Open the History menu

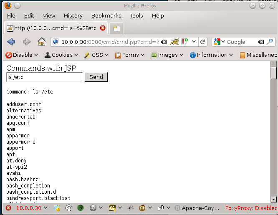(x=73, y=15)
